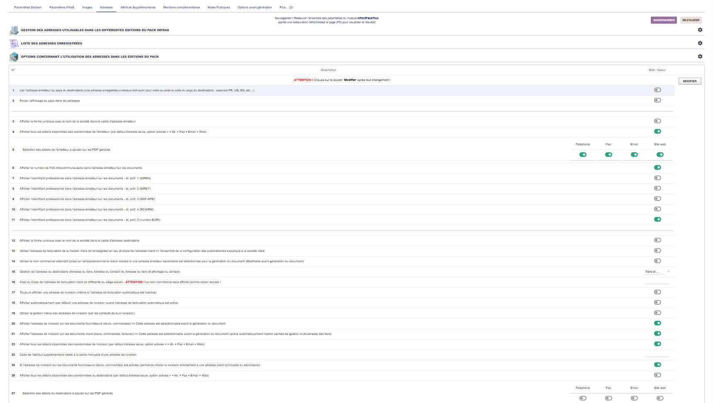This screenshot has height=403, width=713.
Task: Turn off the emitter Téléphone detail toggle
Action: [583, 155]
